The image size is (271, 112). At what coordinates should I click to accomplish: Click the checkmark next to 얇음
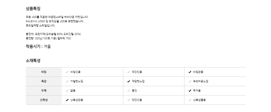[x=67, y=91]
